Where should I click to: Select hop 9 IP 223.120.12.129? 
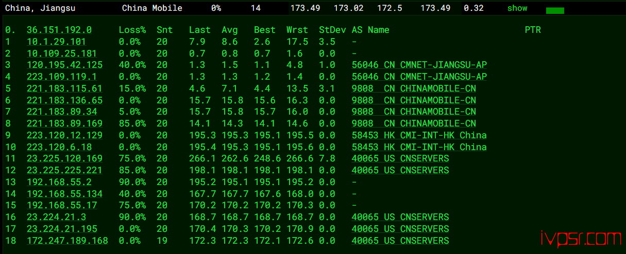point(64,135)
